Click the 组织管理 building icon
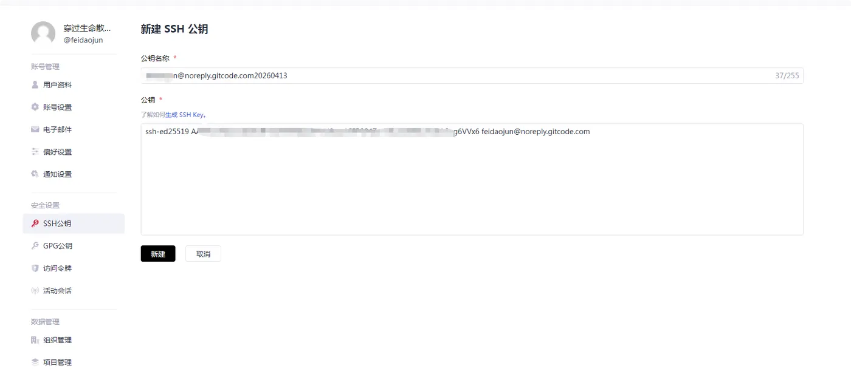 click(x=35, y=340)
